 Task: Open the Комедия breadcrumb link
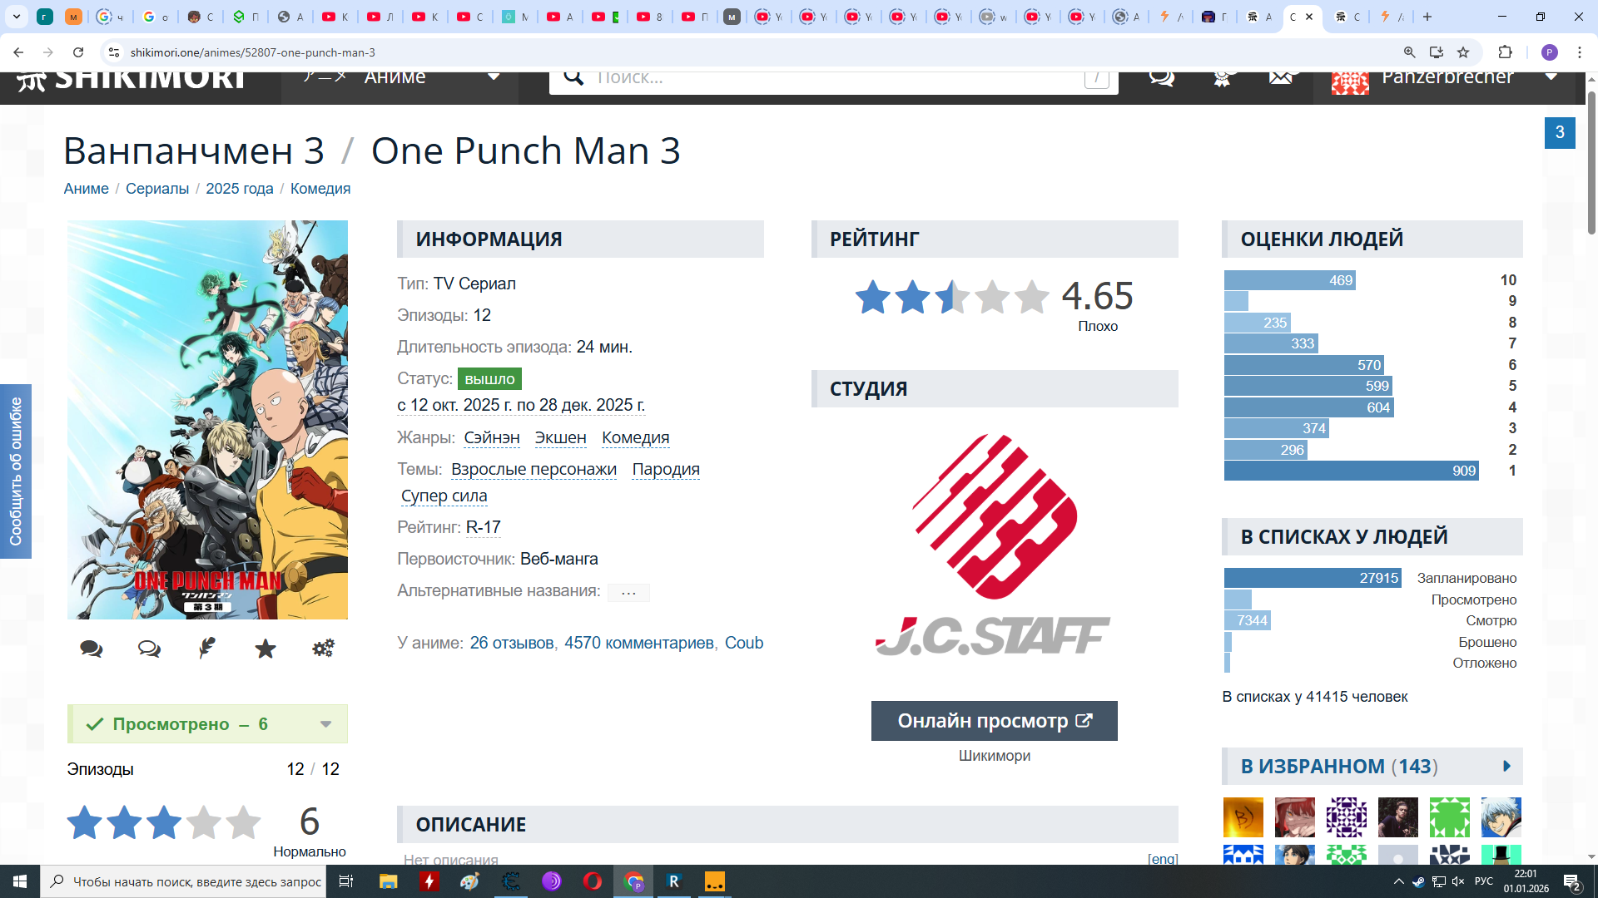tap(320, 189)
